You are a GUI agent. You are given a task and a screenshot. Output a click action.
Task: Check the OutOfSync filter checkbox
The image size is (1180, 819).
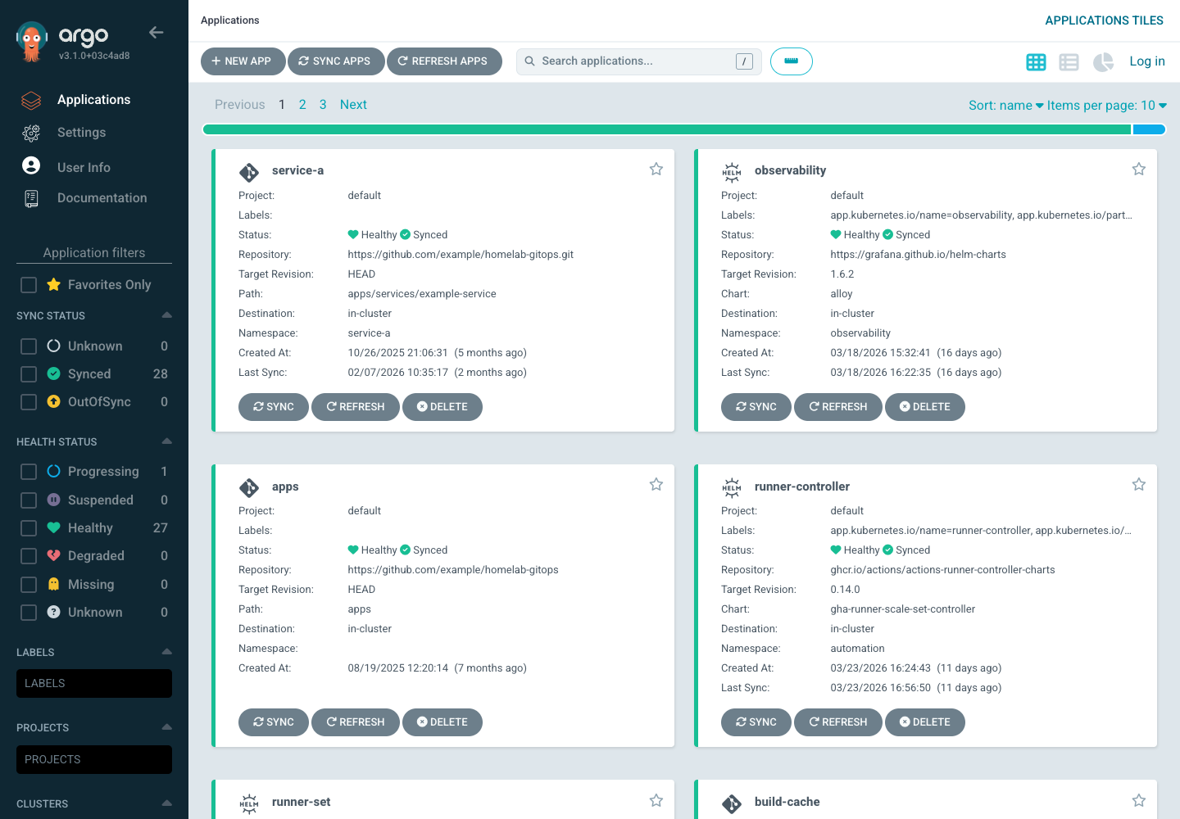coord(29,402)
